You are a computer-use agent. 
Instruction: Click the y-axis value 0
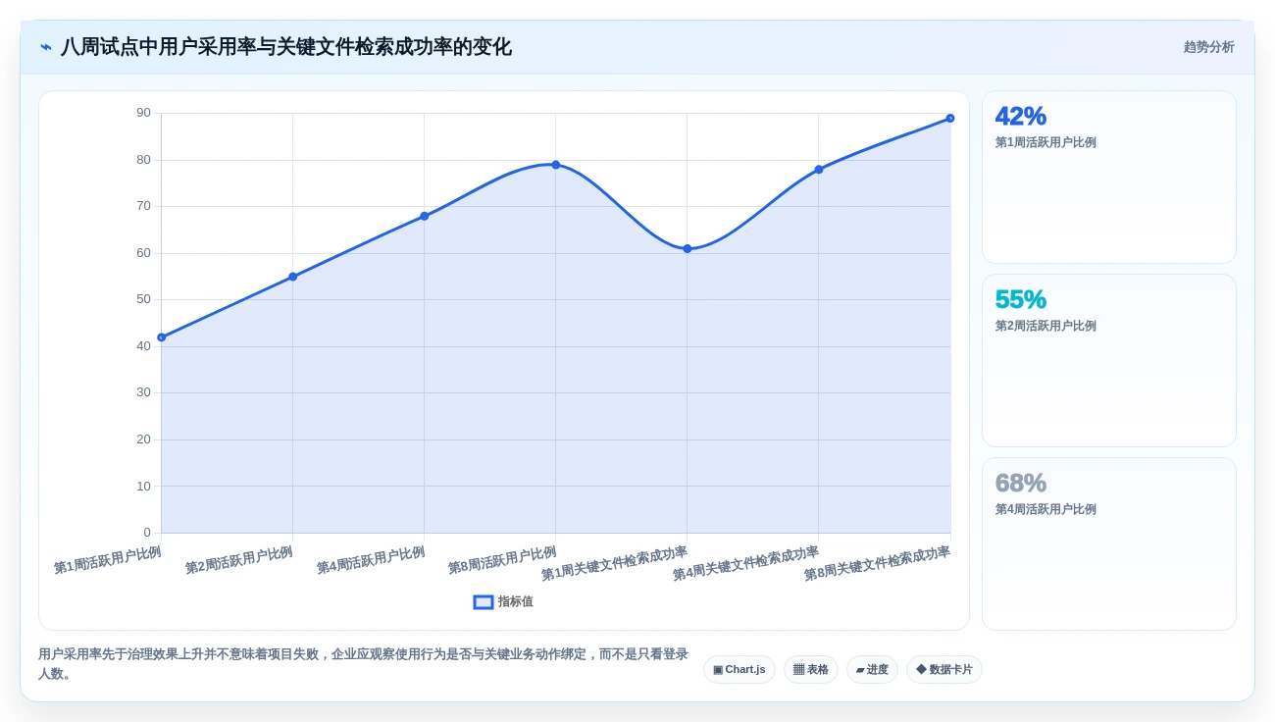click(x=147, y=533)
